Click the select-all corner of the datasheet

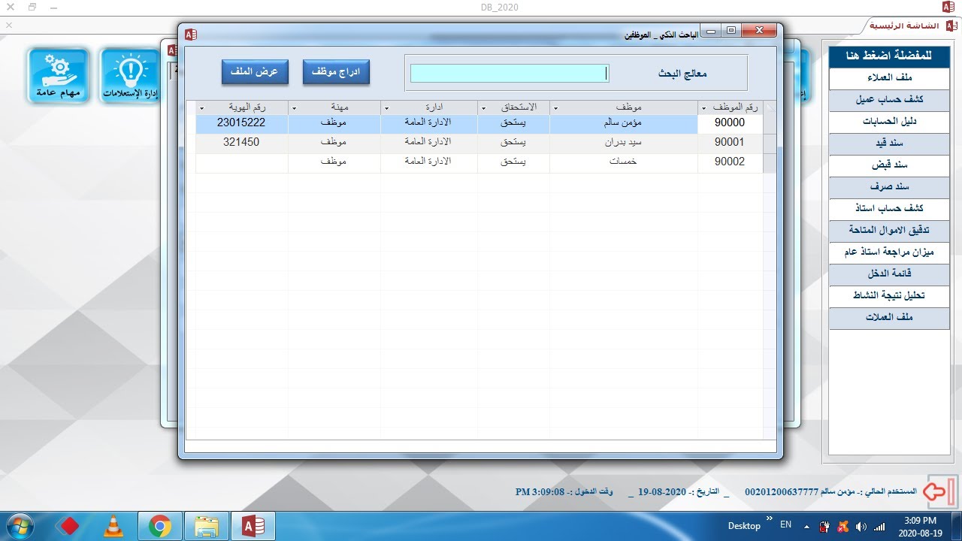769,107
